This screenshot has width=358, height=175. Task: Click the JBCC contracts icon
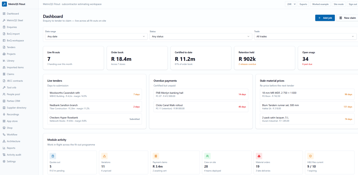tap(4, 81)
